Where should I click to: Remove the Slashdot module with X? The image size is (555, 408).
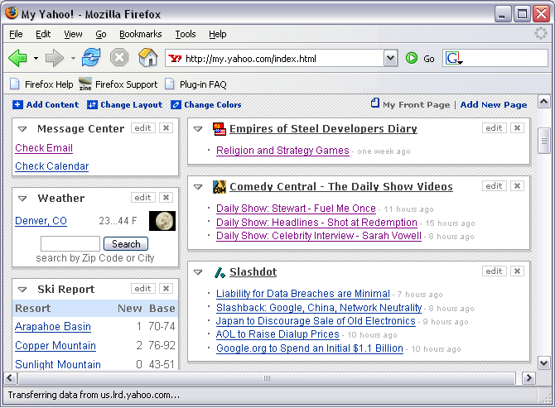(x=517, y=271)
